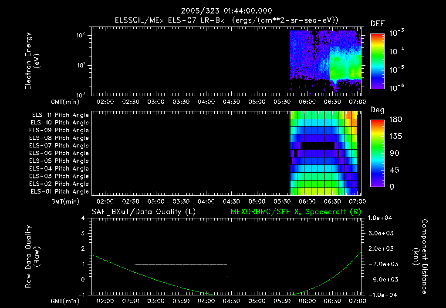Click "06:30" on the electron energy panel time axis
446x308 pixels.
332,102
